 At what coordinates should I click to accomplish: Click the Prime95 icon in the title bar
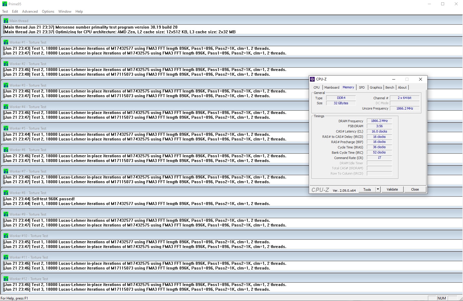[x=5, y=4]
